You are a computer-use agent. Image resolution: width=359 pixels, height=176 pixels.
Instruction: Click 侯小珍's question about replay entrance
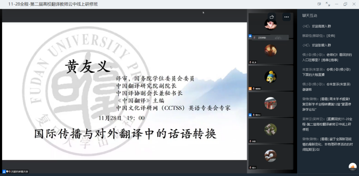point(327,57)
